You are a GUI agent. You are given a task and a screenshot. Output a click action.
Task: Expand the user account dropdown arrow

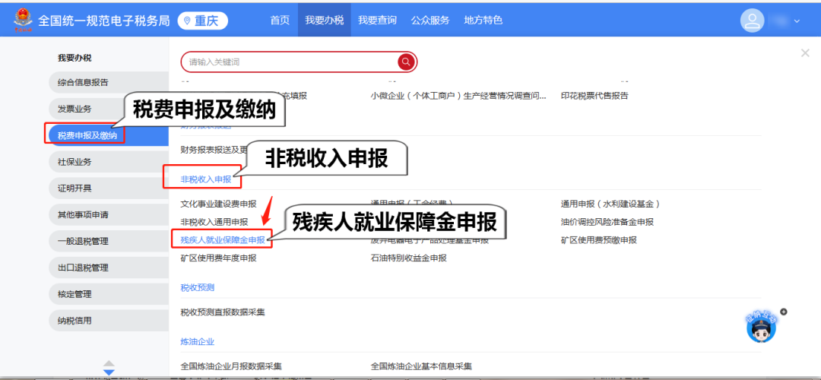tap(797, 21)
